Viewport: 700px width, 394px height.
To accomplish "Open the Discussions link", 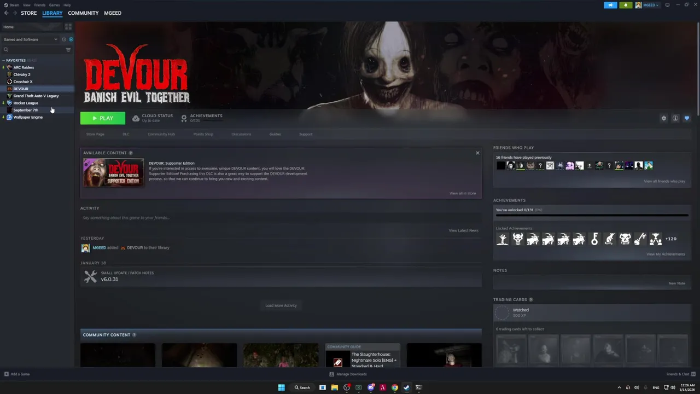I will [x=241, y=134].
